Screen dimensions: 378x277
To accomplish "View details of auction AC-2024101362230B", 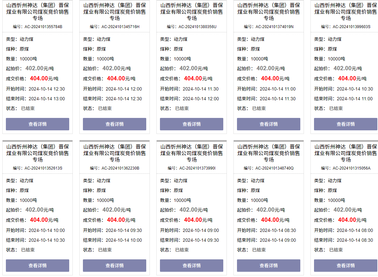I will click(115, 266).
